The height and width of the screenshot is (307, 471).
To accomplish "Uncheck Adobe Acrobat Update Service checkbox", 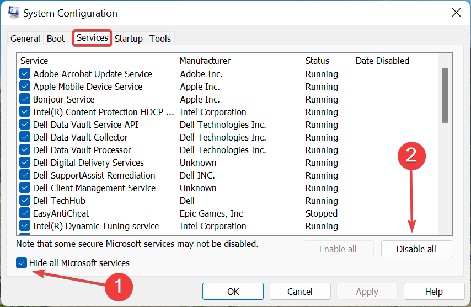I will pos(25,74).
